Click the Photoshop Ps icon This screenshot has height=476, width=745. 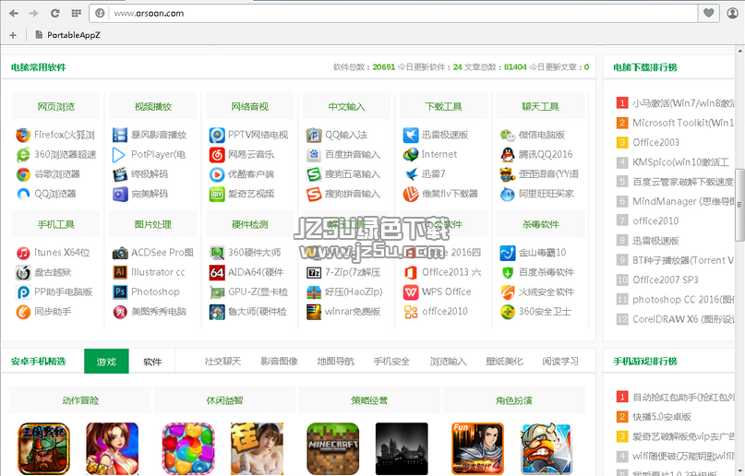pyautogui.click(x=120, y=292)
